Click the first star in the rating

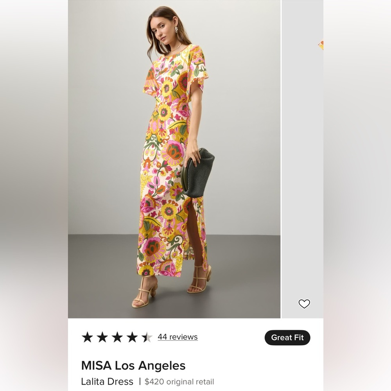pos(87,337)
